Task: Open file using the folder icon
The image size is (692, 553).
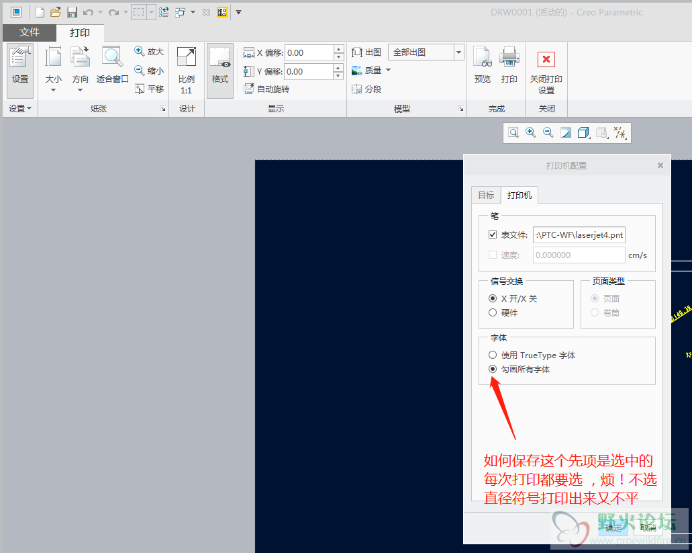Action: click(x=56, y=12)
